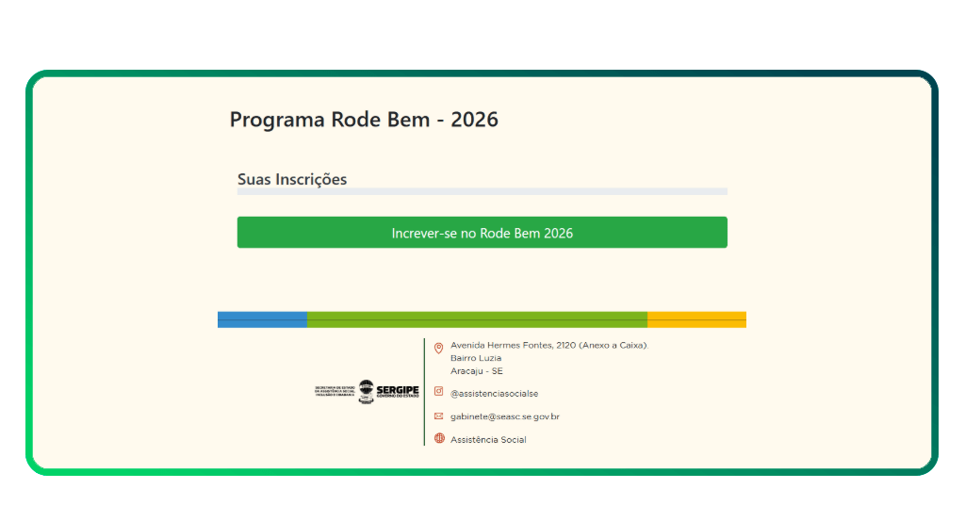Click the blue segment of footer stripe
The image size is (965, 505).
click(x=262, y=319)
